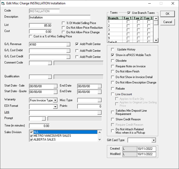Image resolution: width=179 pixels, height=169 pixels.
Task: Enable the Obsolete checkbox
Action: [113, 61]
